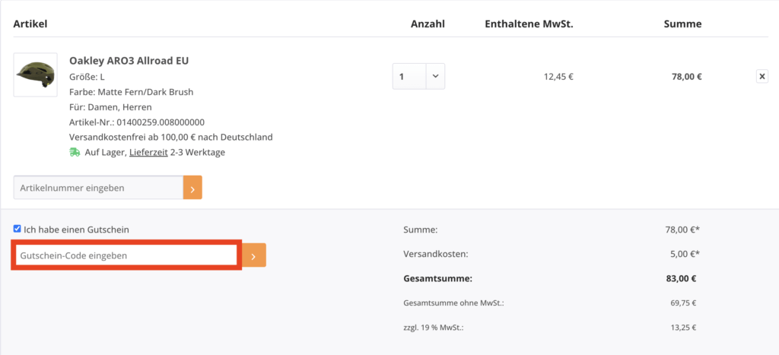Click the 69,75 € net total
This screenshot has height=355, width=779.
683,303
